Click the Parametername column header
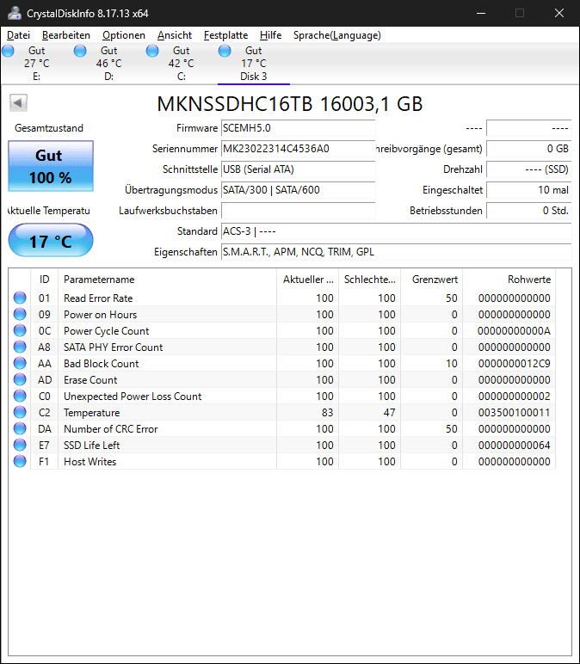Screen dimensions: 580x664 [167, 280]
